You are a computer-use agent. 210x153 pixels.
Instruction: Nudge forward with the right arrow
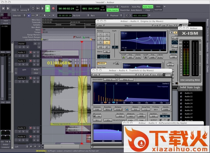130,15
